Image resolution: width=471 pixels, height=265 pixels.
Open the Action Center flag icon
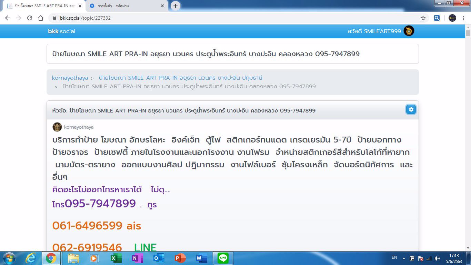(x=420, y=258)
